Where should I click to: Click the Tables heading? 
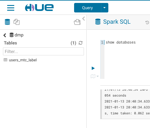click(10, 43)
